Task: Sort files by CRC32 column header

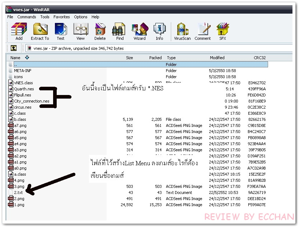Action: 260,58
